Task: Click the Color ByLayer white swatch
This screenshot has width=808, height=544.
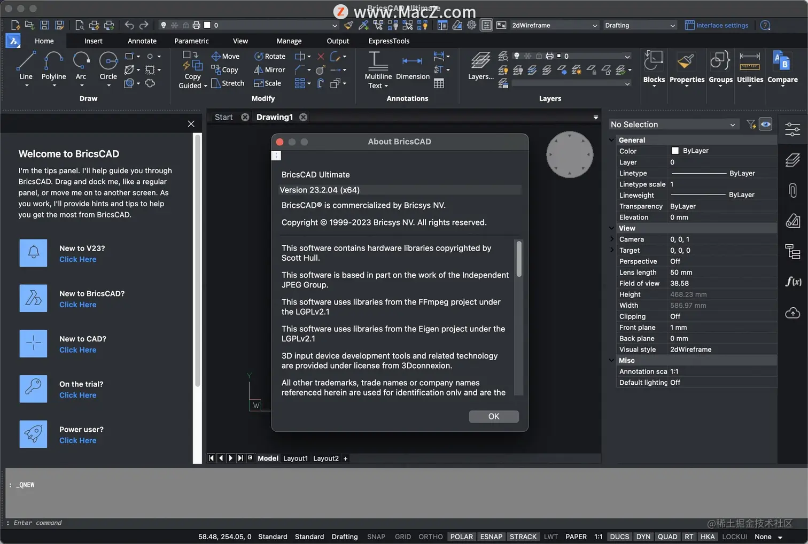Action: pos(675,151)
